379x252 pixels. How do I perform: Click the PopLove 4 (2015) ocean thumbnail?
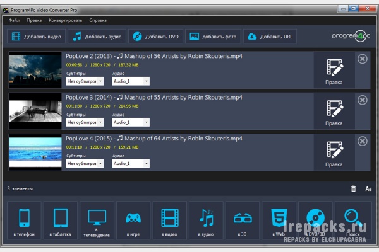click(35, 152)
